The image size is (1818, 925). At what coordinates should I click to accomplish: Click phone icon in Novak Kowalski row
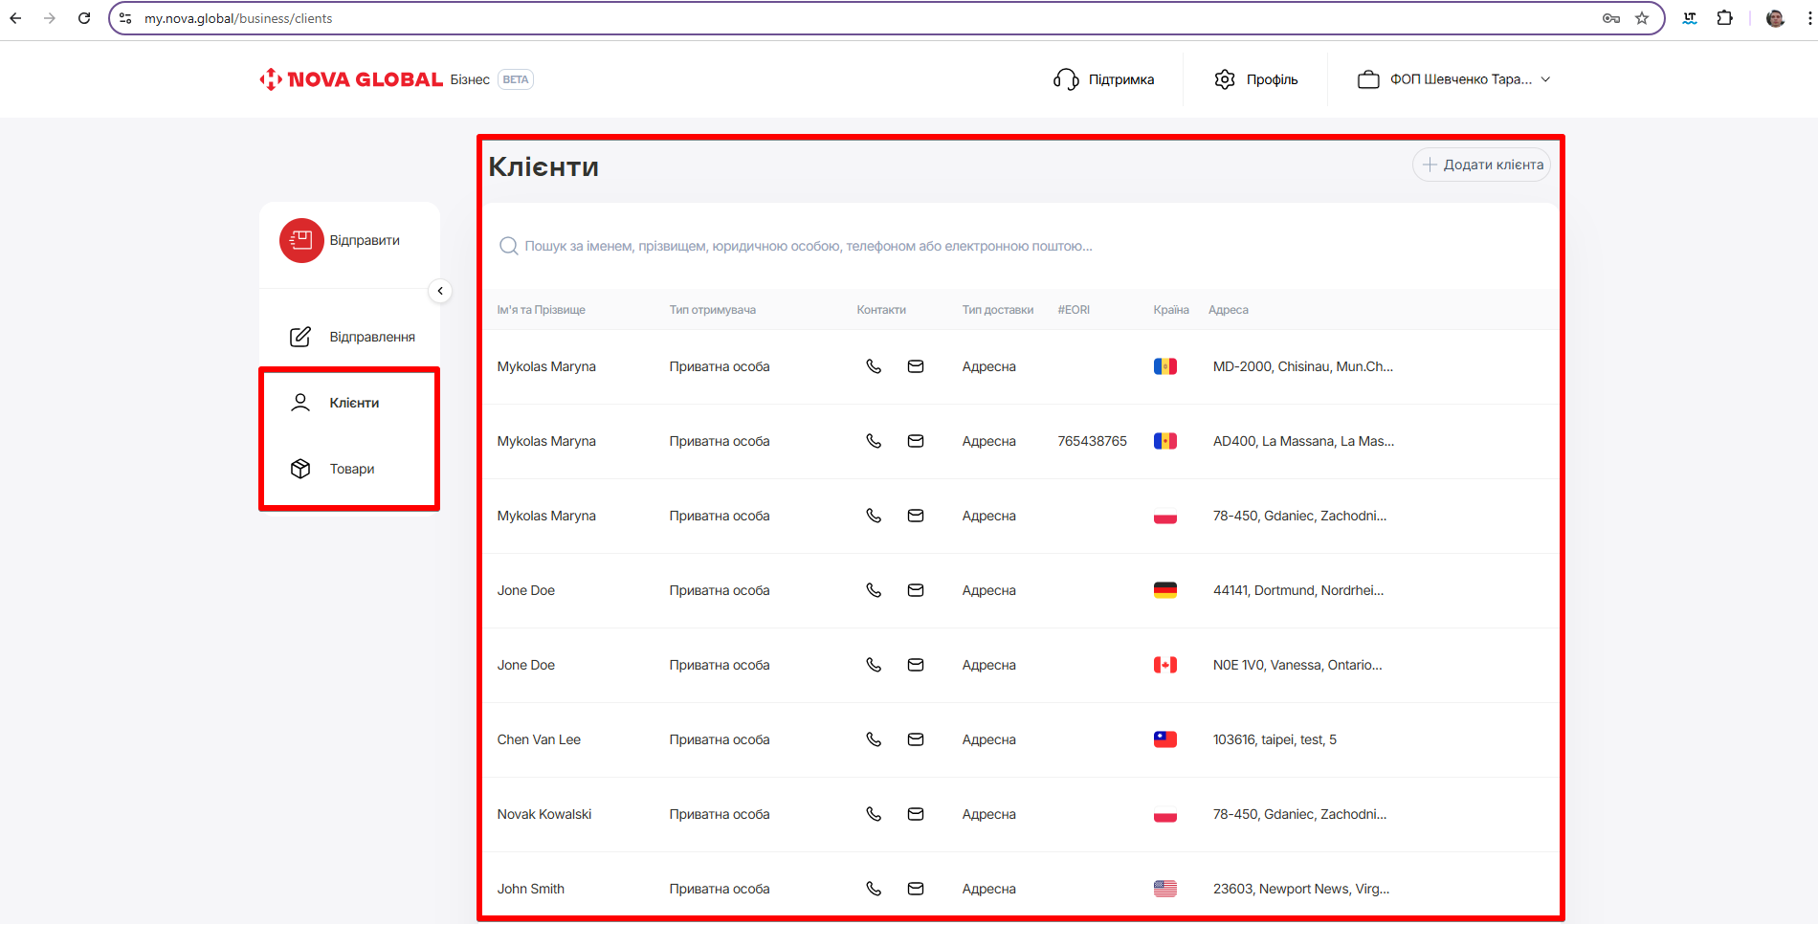pyautogui.click(x=874, y=814)
